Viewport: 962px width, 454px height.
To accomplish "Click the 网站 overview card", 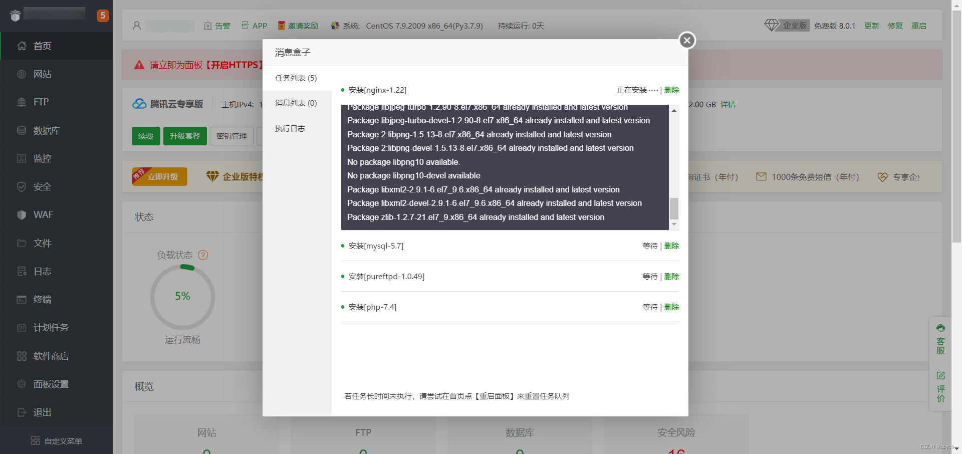I will [x=206, y=434].
